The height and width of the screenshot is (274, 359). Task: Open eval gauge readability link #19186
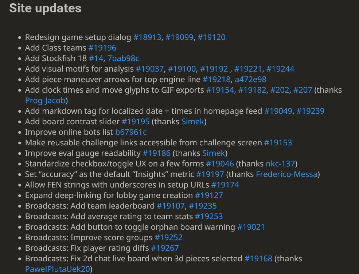coord(156,153)
